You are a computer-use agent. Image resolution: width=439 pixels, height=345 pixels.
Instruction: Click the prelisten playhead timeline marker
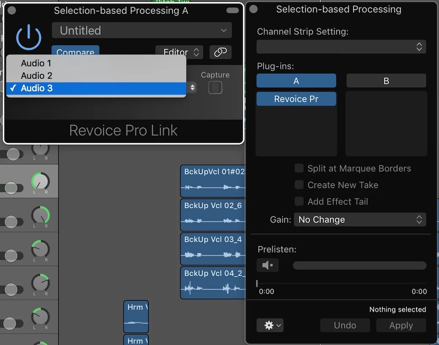pyautogui.click(x=257, y=283)
